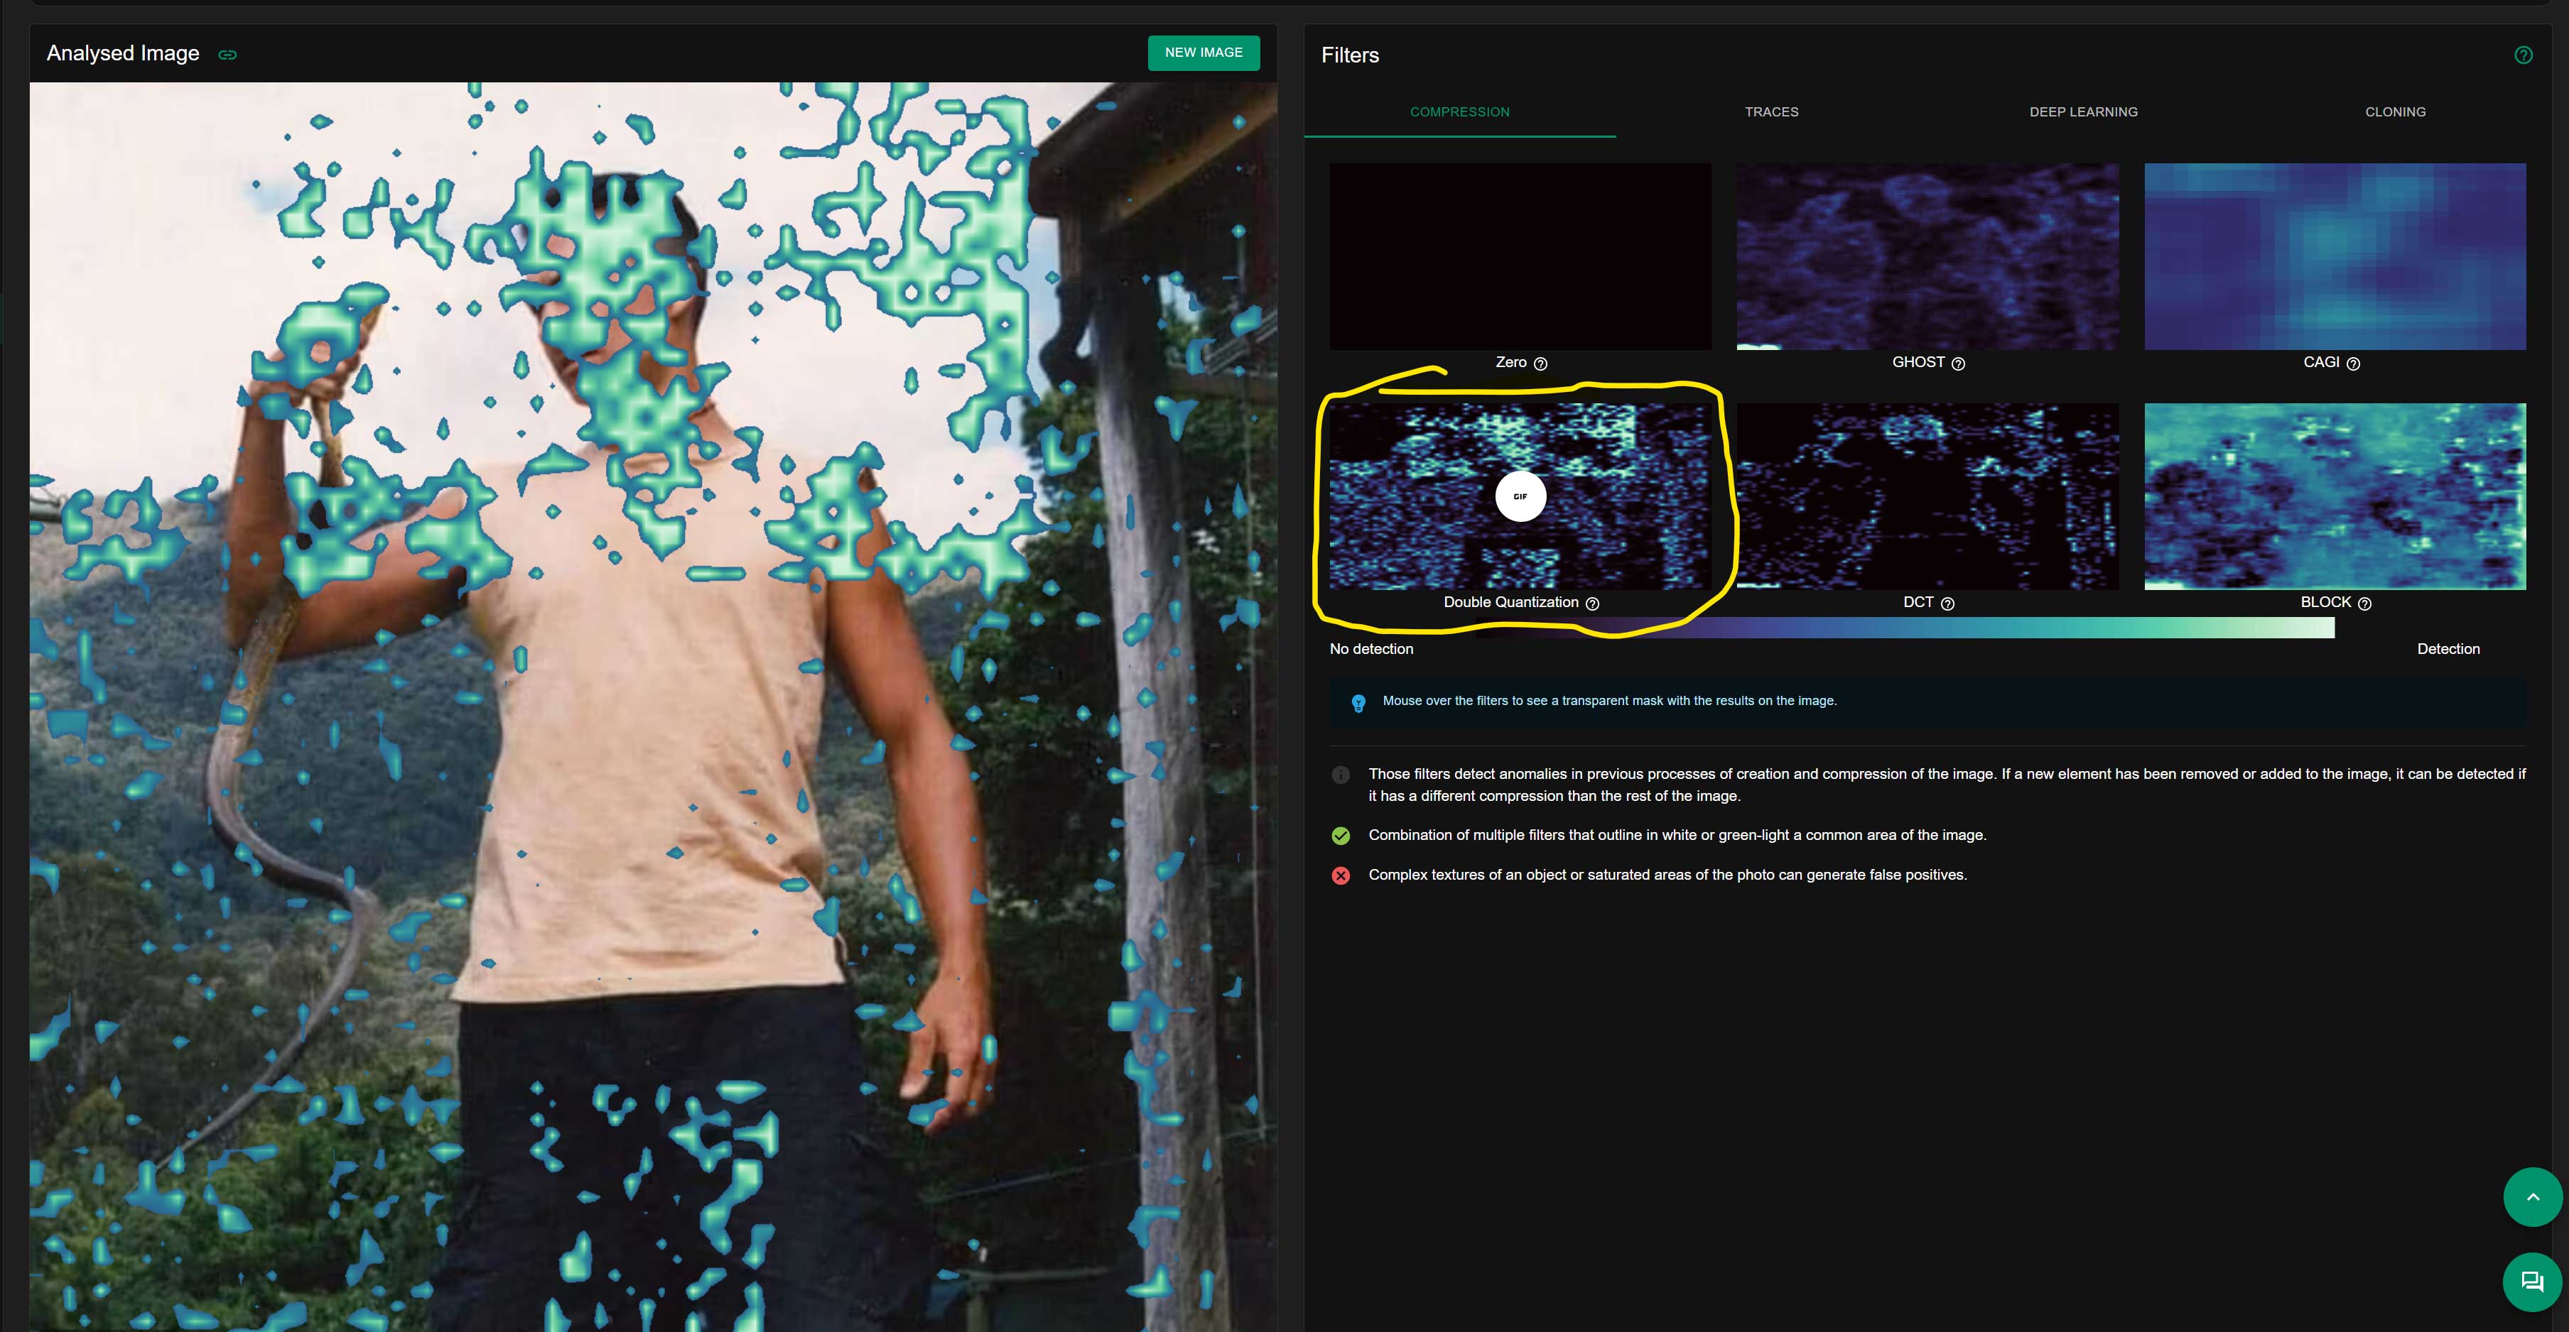Click the scroll-to-top chevron button
Screen dimensions: 2569x1332
tap(2532, 1196)
